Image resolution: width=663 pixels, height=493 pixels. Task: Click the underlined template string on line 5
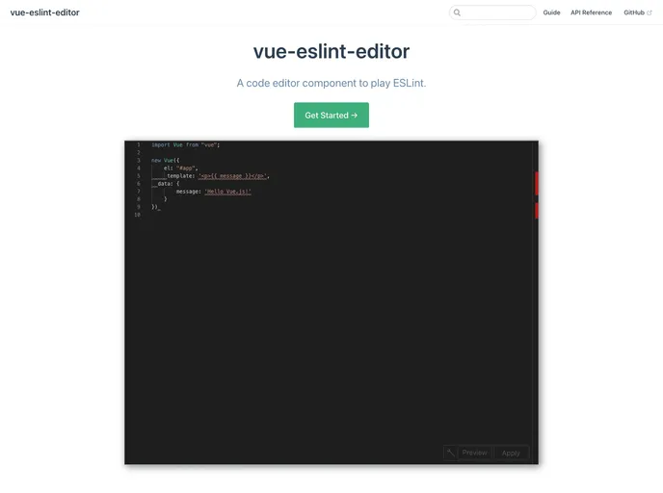pyautogui.click(x=233, y=176)
